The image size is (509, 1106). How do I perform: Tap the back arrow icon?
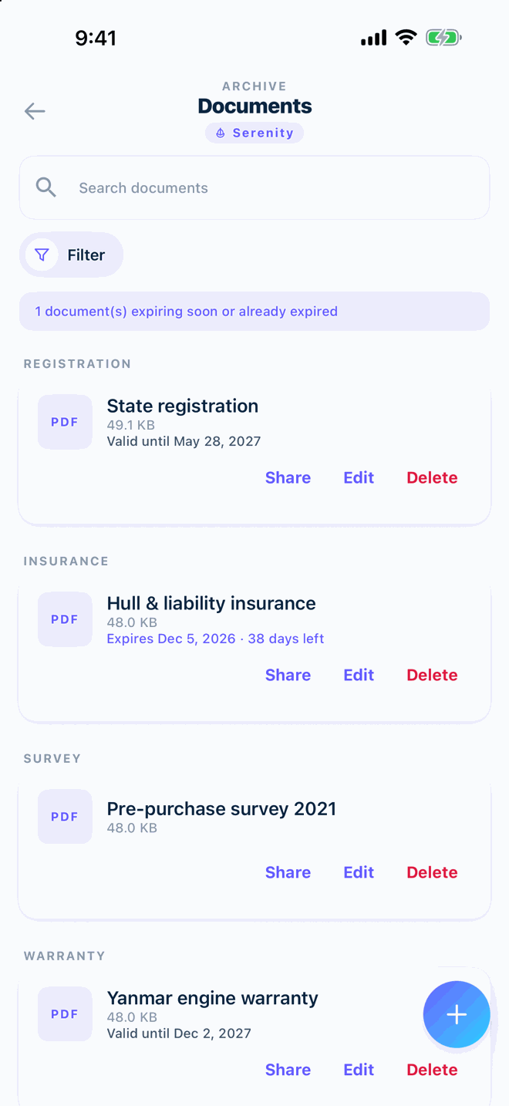tap(35, 111)
